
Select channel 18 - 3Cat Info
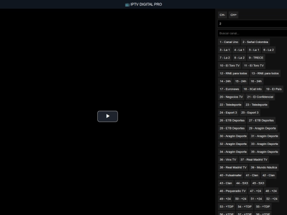click(252, 89)
